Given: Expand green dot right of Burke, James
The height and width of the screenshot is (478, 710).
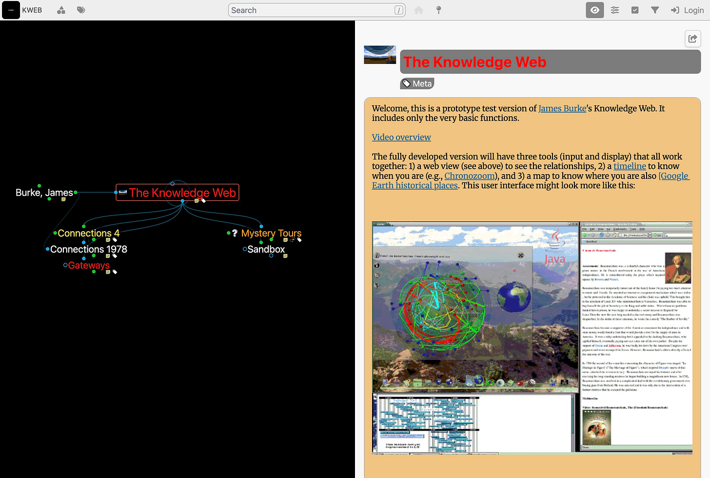Looking at the screenshot, I should (76, 193).
